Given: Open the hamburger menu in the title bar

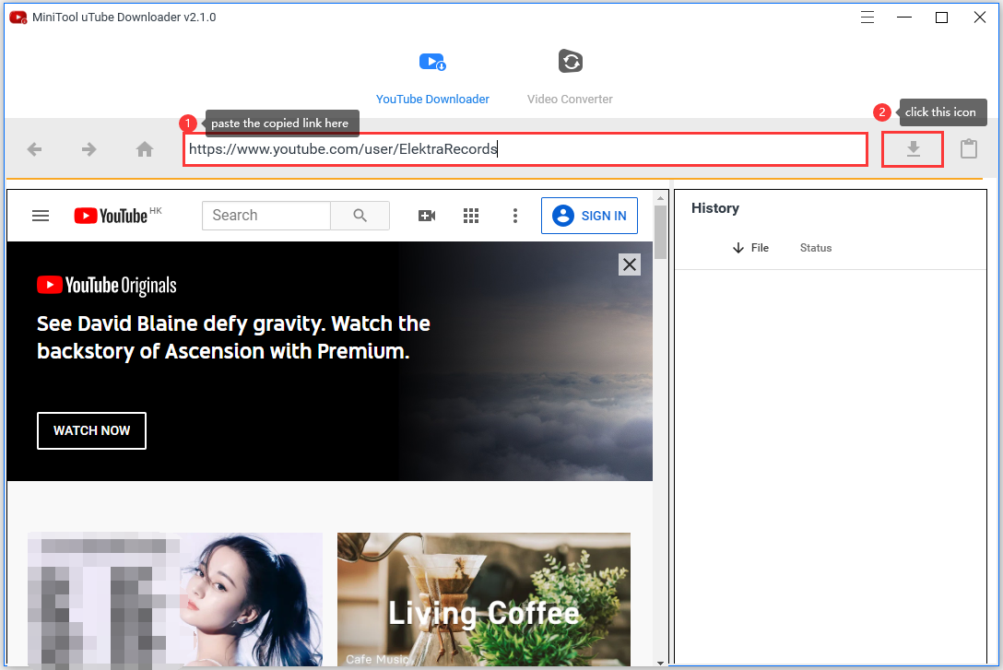Looking at the screenshot, I should (867, 18).
